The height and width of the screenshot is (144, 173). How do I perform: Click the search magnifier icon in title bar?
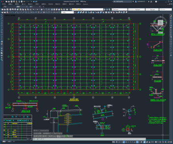pos(133,2)
